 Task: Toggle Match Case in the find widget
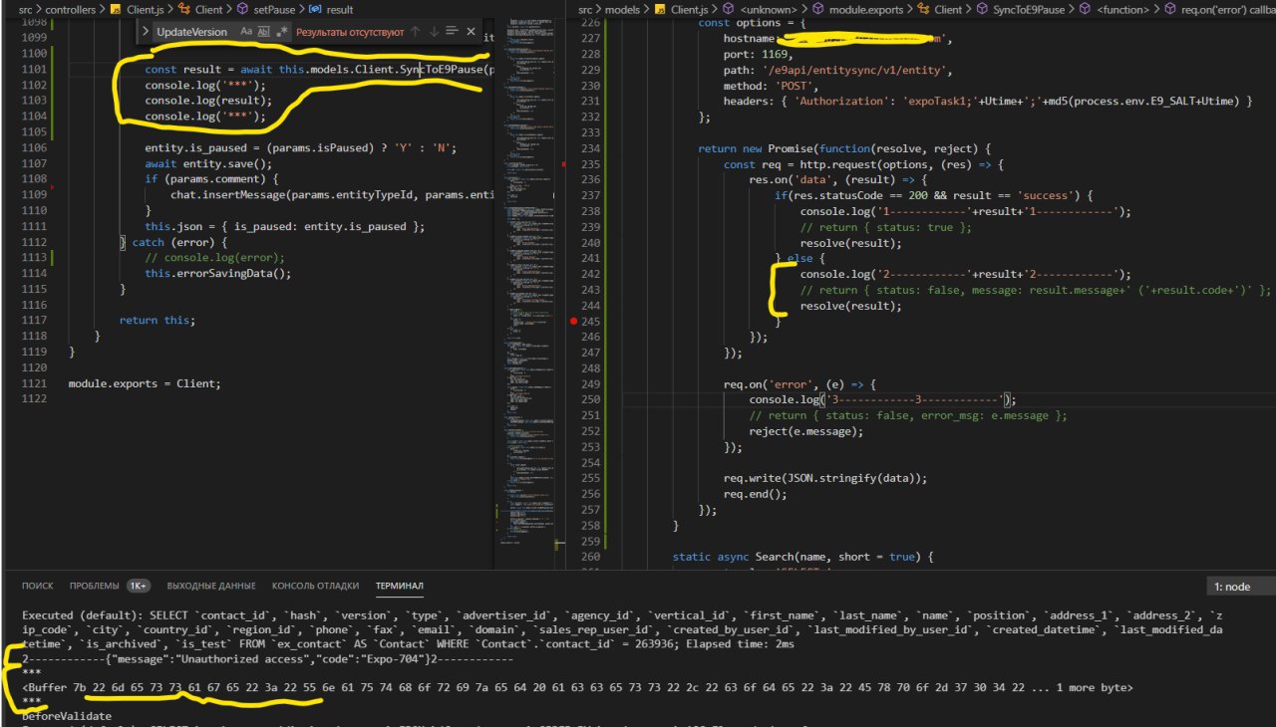tap(246, 32)
